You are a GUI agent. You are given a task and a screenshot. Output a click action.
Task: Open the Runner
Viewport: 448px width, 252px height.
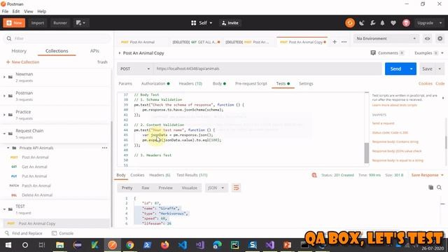60,23
